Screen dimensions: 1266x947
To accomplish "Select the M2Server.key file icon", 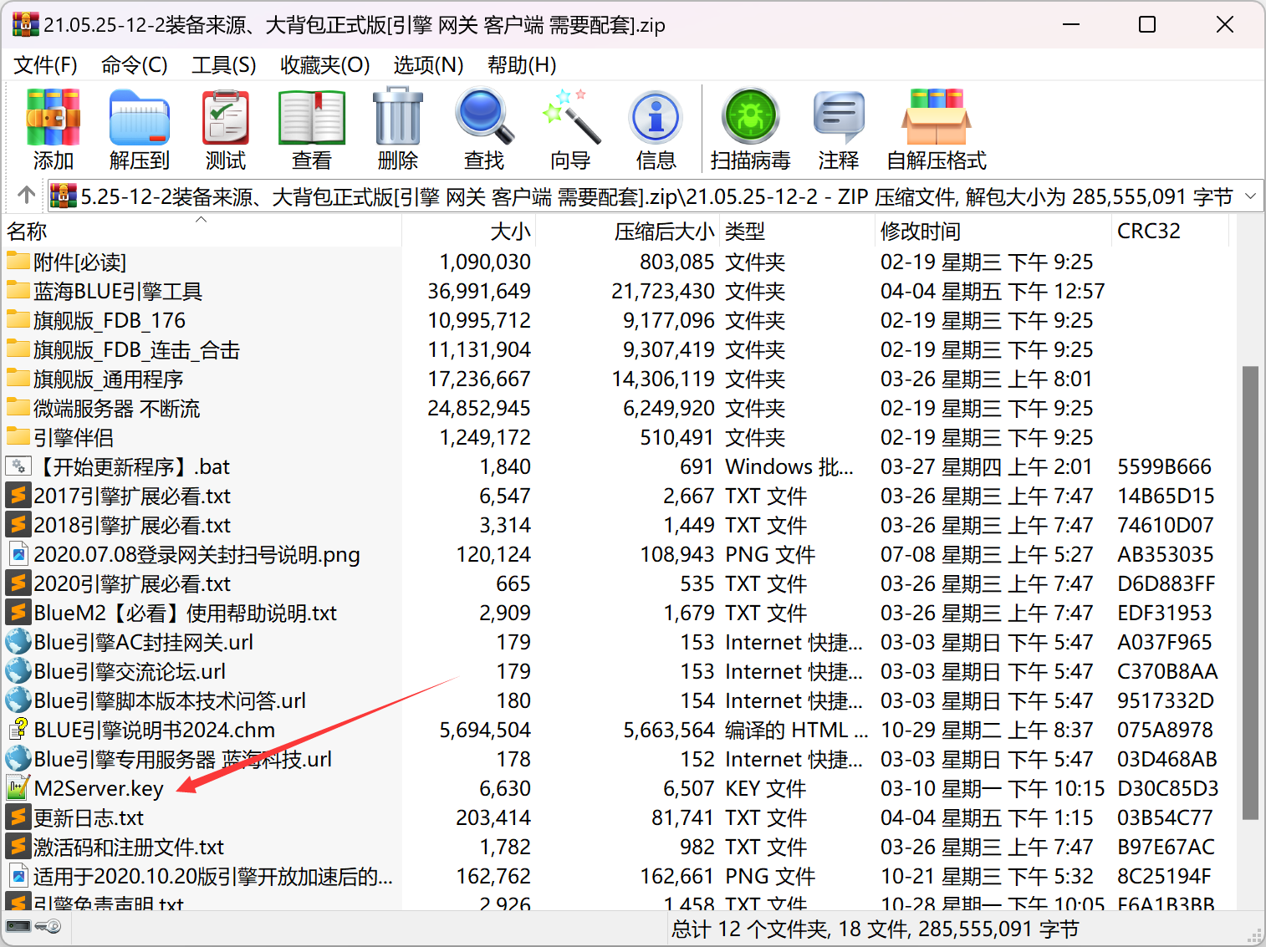I will click(18, 788).
